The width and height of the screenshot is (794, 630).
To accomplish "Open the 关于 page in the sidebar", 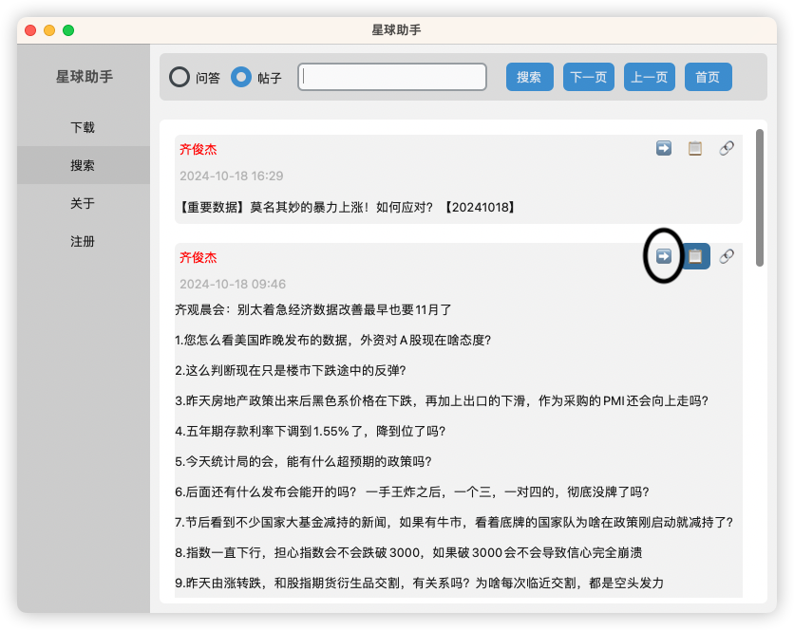I will (83, 203).
